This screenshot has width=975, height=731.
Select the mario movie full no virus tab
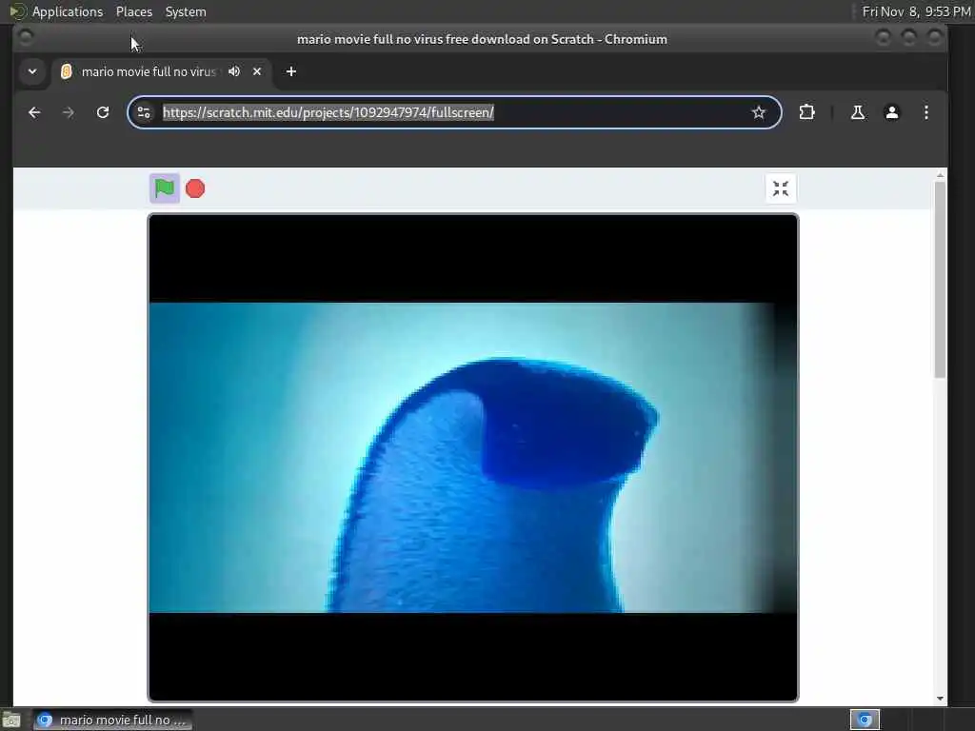(x=148, y=71)
